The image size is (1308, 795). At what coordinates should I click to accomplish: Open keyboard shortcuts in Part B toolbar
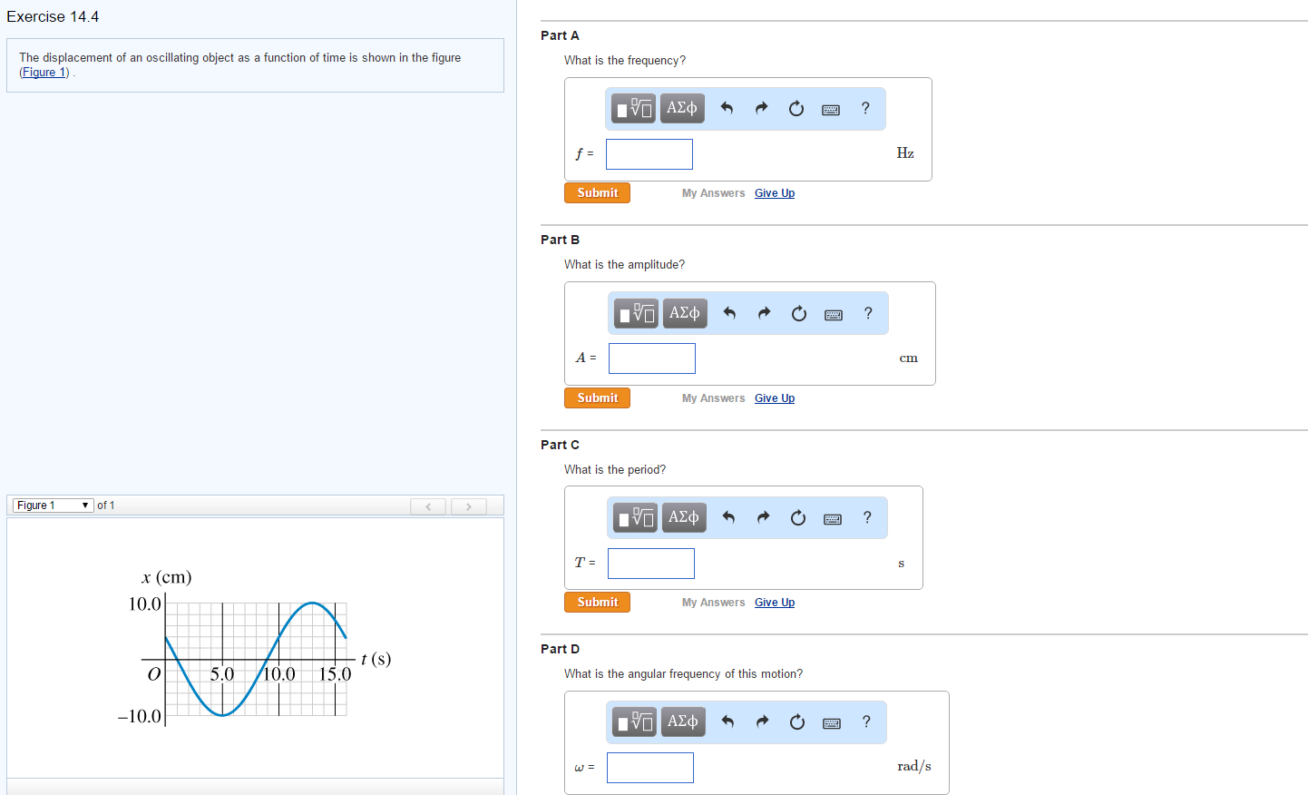tap(833, 312)
